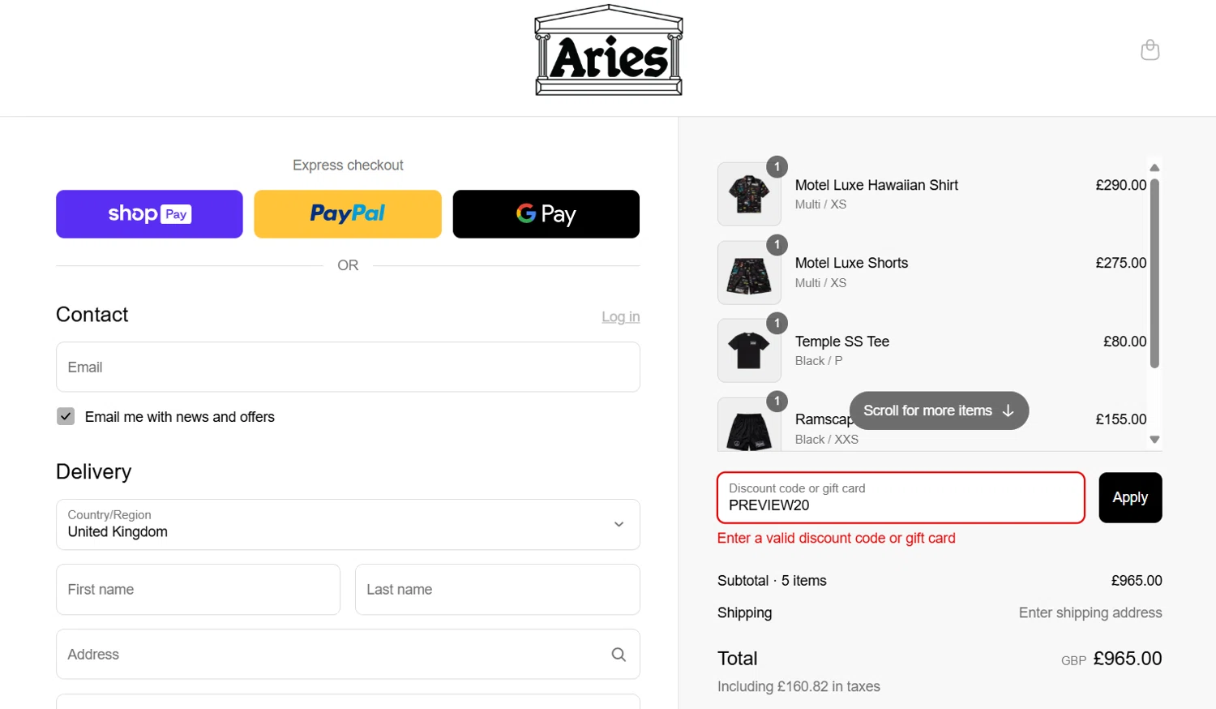This screenshot has height=709, width=1216.
Task: Click the order list scrollbar thumb
Action: point(1154,273)
